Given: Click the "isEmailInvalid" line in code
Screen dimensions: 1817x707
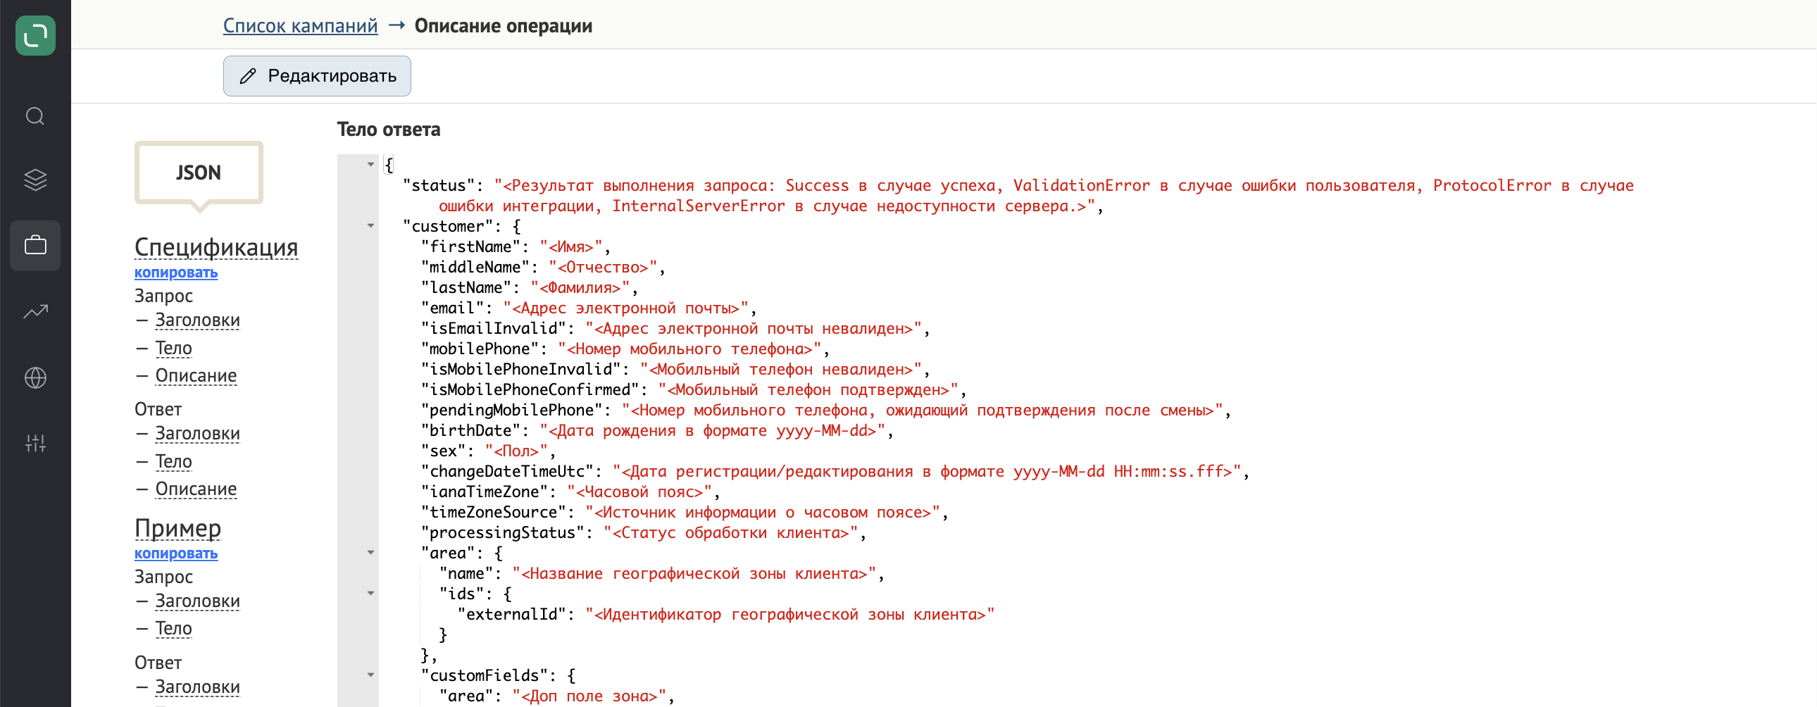Looking at the screenshot, I should coord(675,329).
